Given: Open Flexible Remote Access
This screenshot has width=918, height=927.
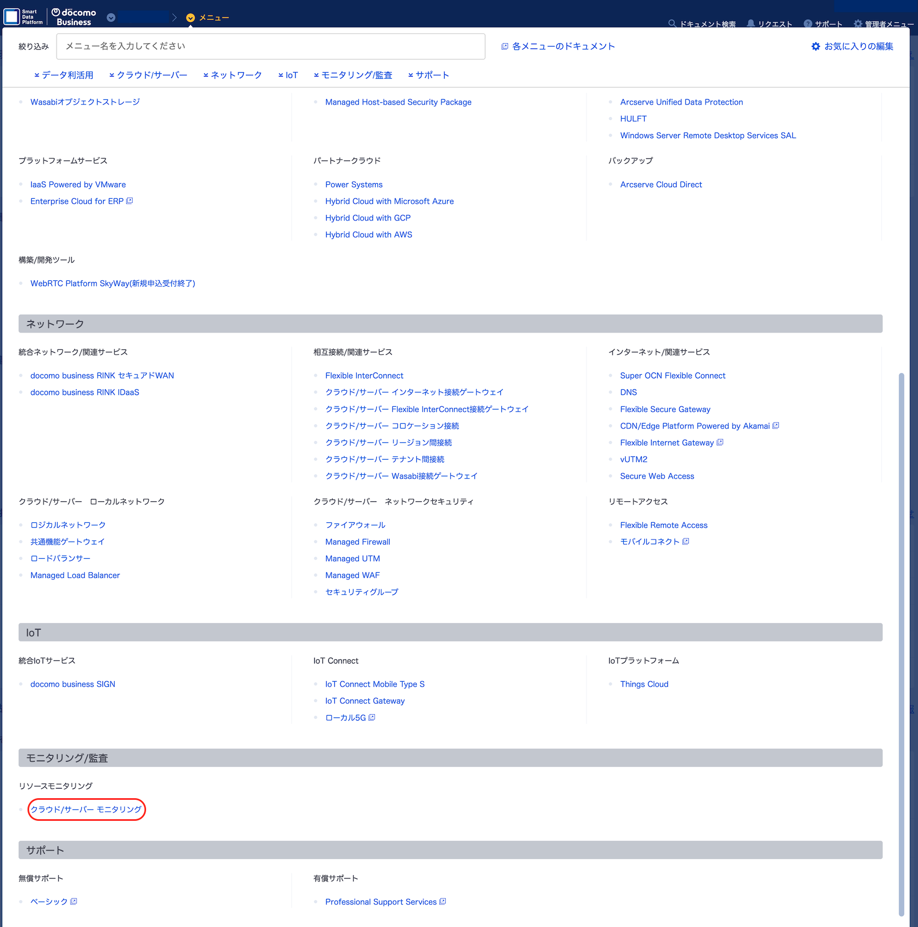Looking at the screenshot, I should click(x=664, y=525).
